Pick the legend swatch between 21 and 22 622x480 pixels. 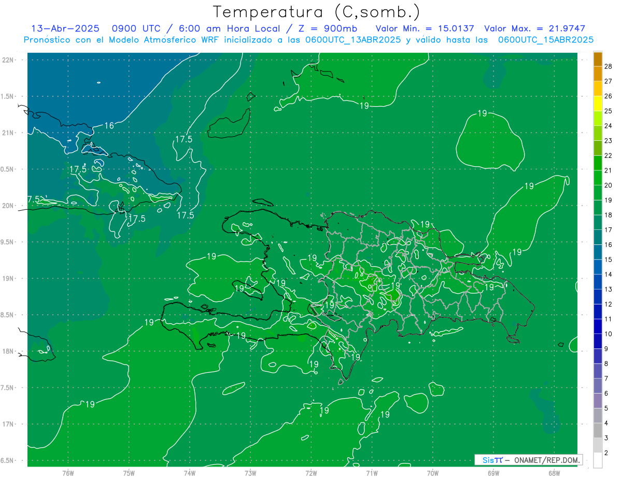point(598,163)
